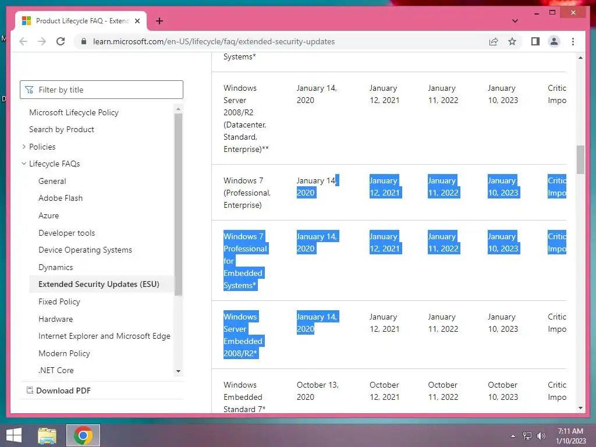The width and height of the screenshot is (596, 447).
Task: Click the Chrome taskbar icon
Action: [x=83, y=435]
